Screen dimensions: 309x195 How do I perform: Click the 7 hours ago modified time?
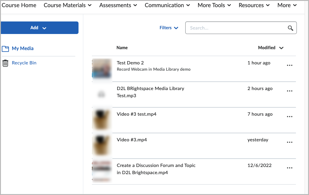(260, 114)
